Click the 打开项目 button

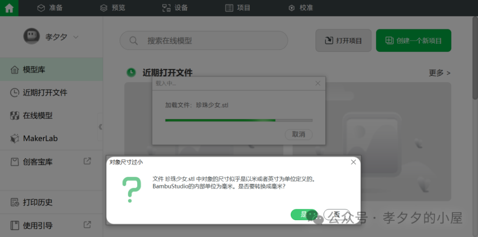coord(343,41)
